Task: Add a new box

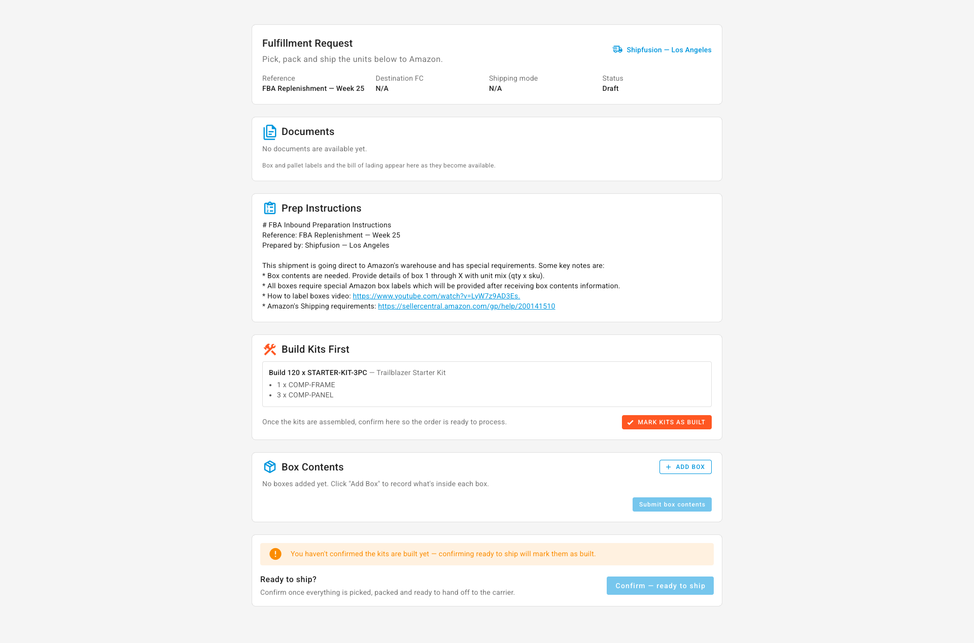Action: (685, 467)
